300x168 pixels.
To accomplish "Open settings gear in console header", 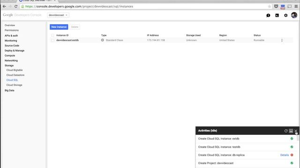I will pos(285,15).
